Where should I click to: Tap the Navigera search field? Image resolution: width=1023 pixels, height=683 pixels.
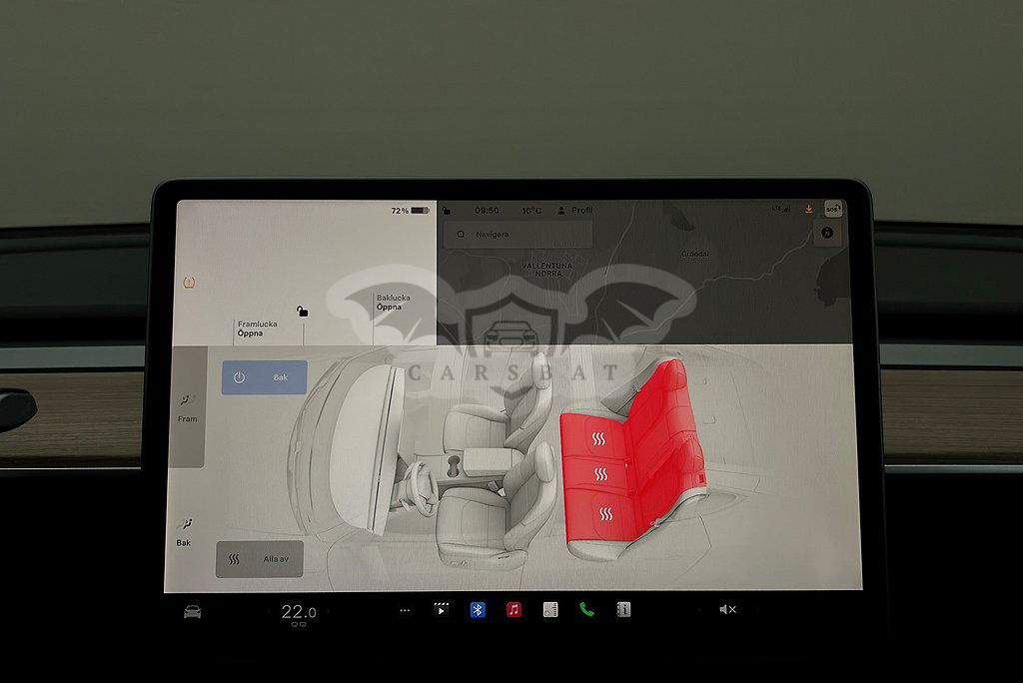[519, 235]
